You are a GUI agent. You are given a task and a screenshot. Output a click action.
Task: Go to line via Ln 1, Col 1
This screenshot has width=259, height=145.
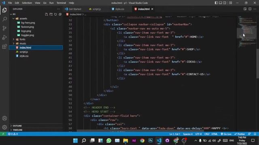click(x=175, y=134)
